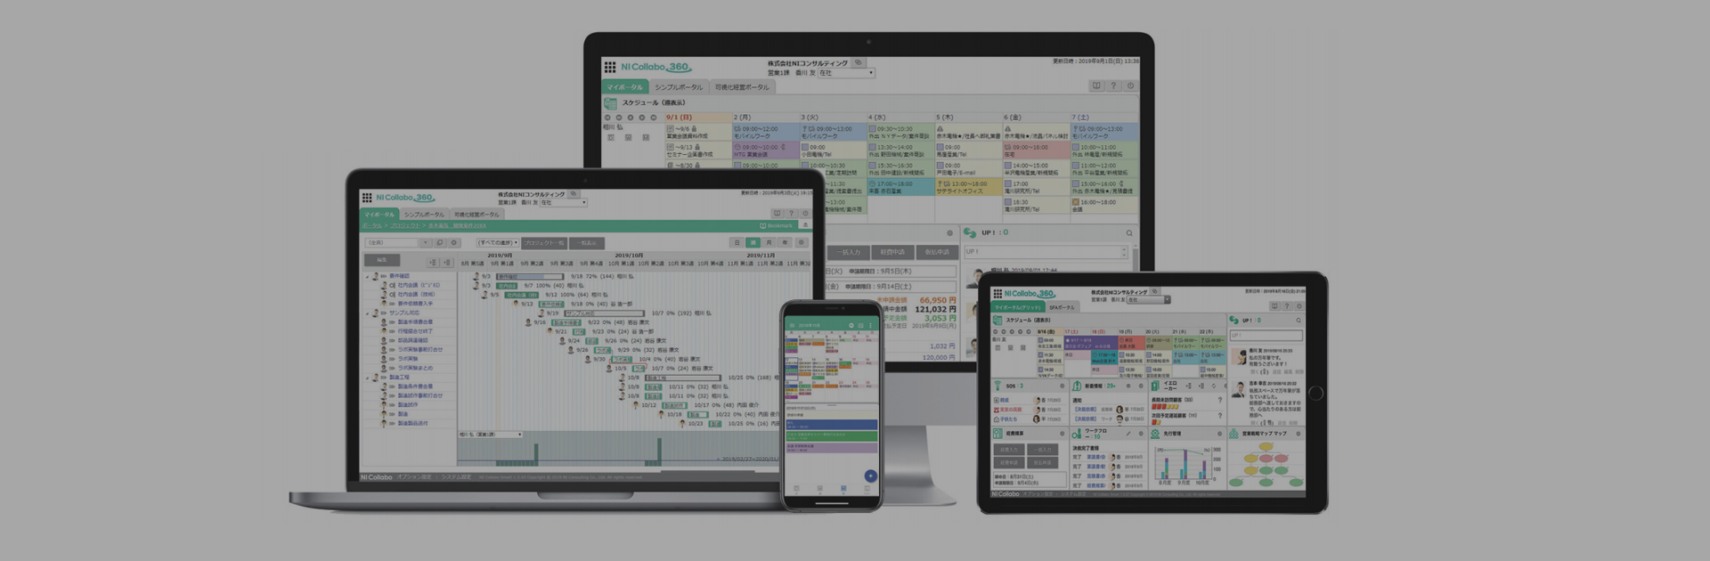Click the プロジェクト一覧 button on the laptop
The width and height of the screenshot is (1710, 561).
pos(544,242)
